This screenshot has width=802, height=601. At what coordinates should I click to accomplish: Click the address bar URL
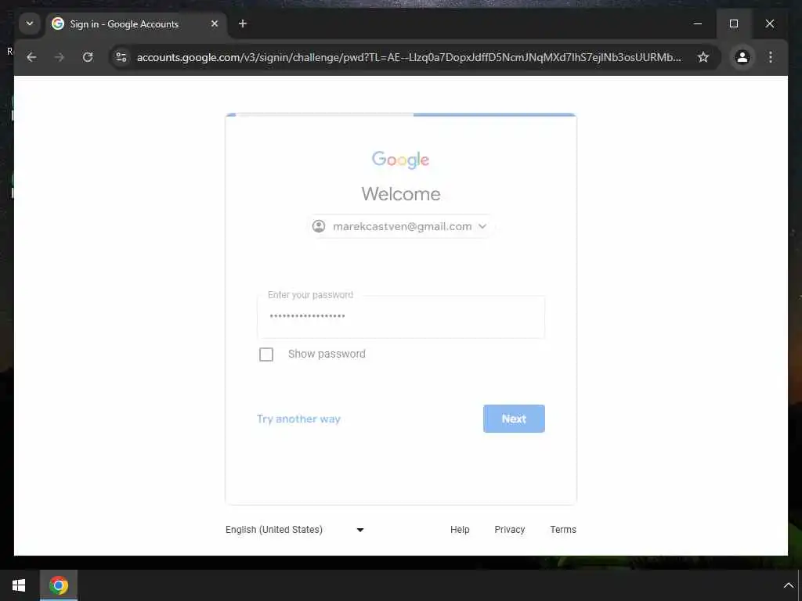pos(409,57)
